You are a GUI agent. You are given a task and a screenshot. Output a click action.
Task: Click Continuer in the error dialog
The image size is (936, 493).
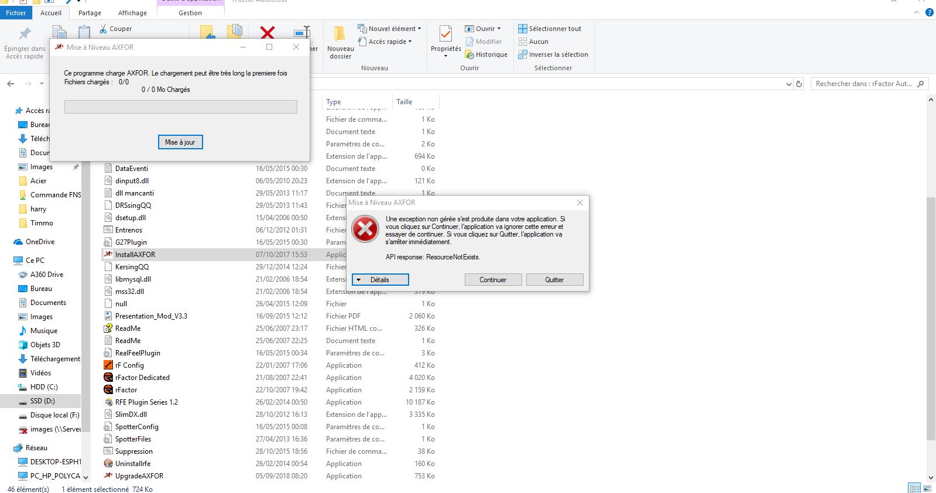click(x=493, y=280)
